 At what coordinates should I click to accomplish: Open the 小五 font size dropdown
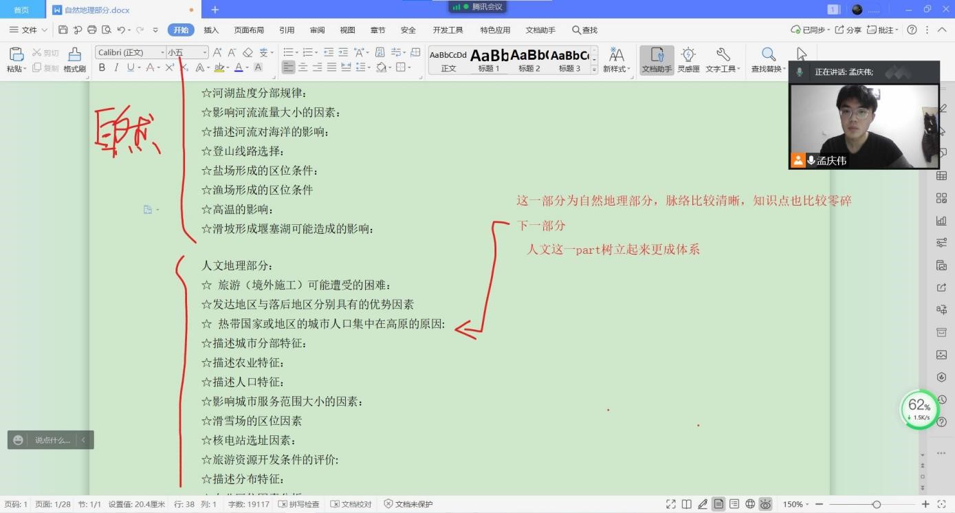(x=205, y=53)
